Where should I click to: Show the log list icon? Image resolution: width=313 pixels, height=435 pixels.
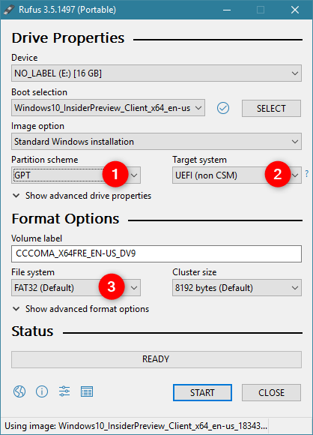[87, 391]
